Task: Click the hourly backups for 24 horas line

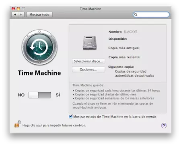Action: [x=116, y=91]
